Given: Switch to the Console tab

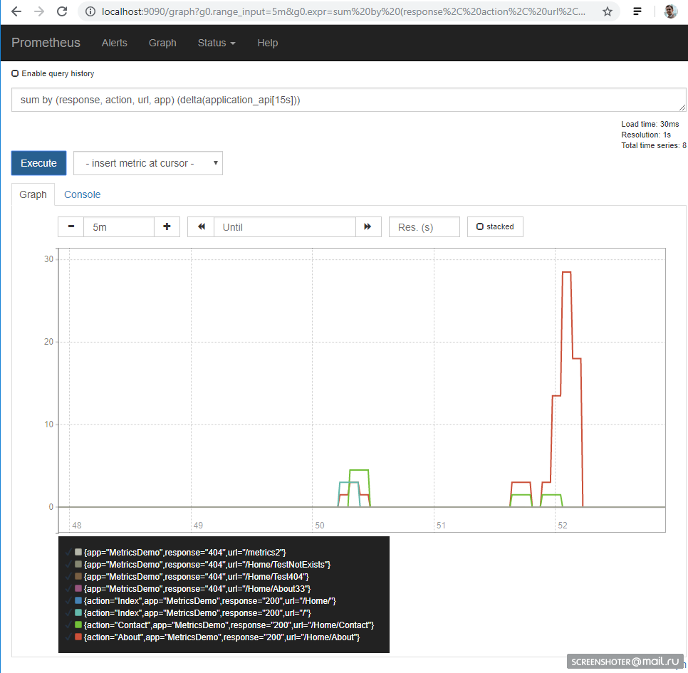Looking at the screenshot, I should [x=82, y=194].
